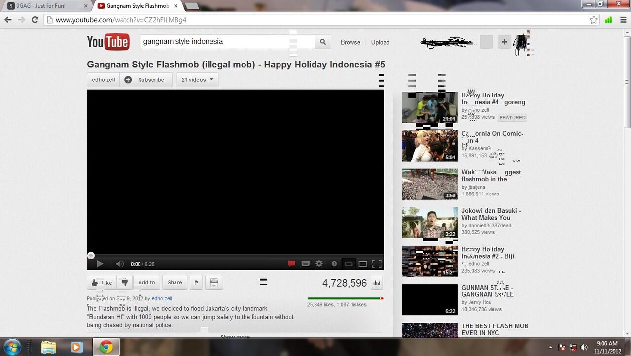Click the likes and dislikes bar
The width and height of the screenshot is (631, 356).
[345, 298]
